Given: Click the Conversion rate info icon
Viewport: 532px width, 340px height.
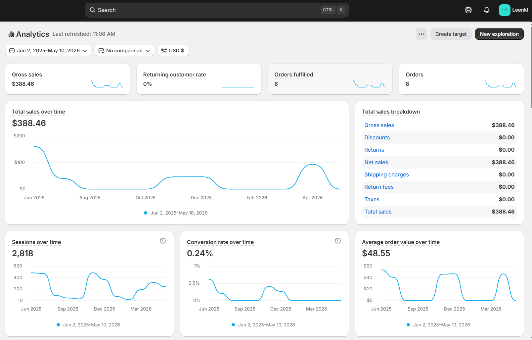Looking at the screenshot, I should [x=338, y=241].
